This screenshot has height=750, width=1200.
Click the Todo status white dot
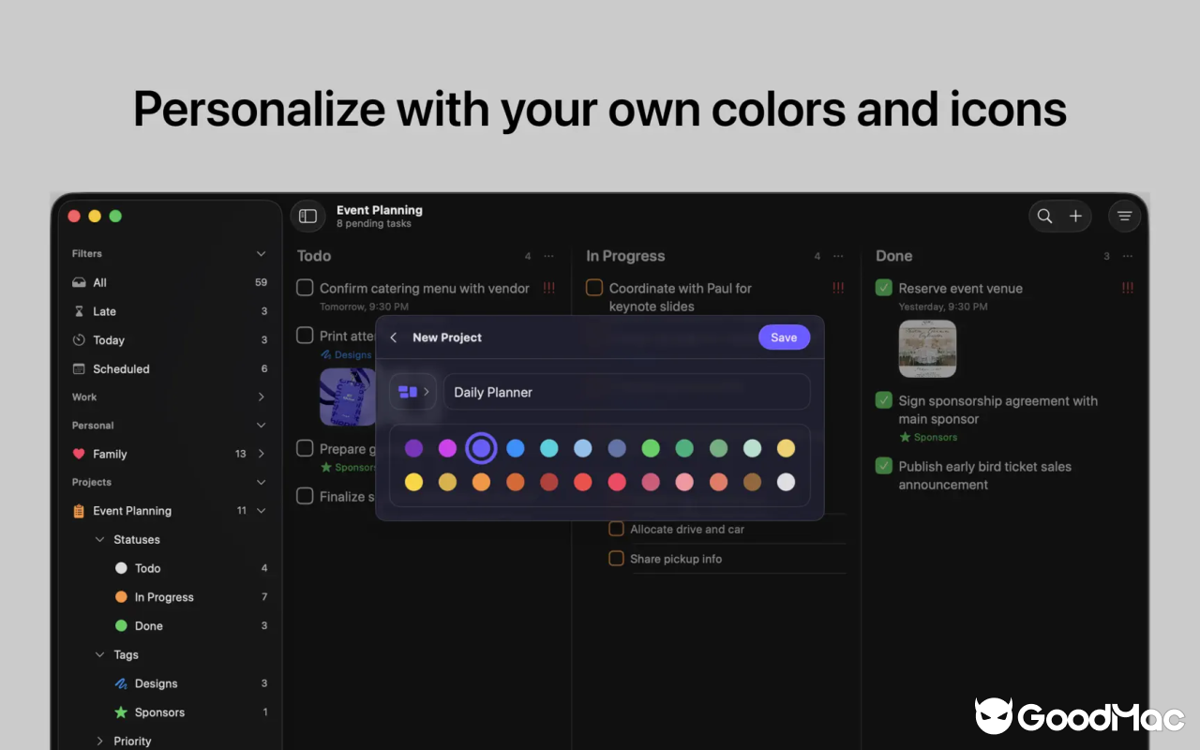click(121, 568)
